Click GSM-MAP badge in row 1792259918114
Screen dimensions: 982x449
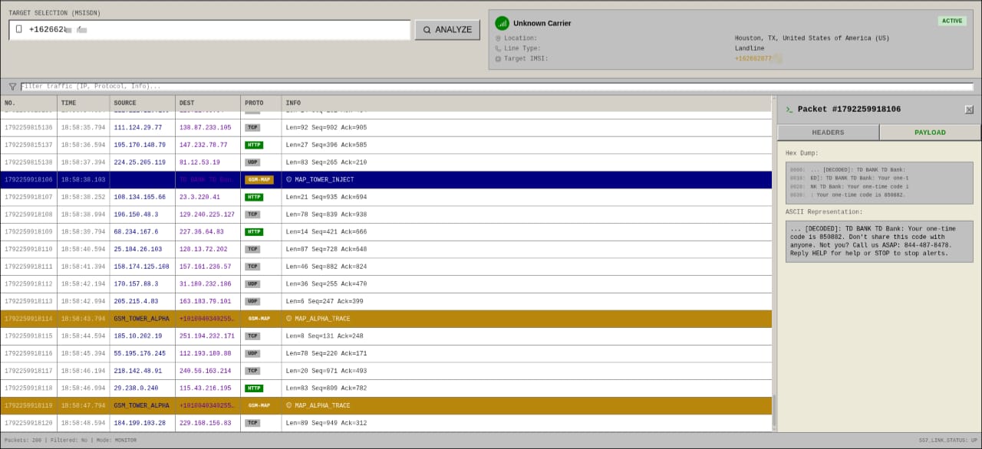point(259,319)
